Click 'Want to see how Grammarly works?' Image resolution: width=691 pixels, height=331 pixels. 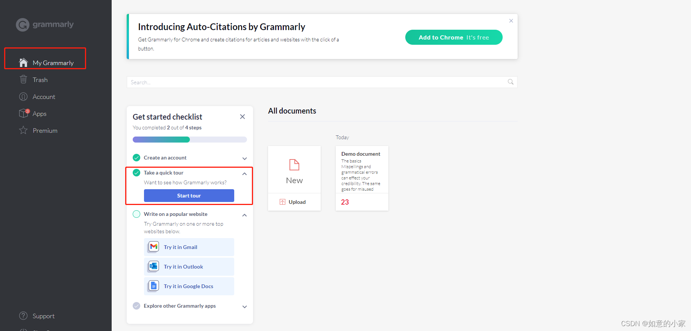tap(185, 182)
